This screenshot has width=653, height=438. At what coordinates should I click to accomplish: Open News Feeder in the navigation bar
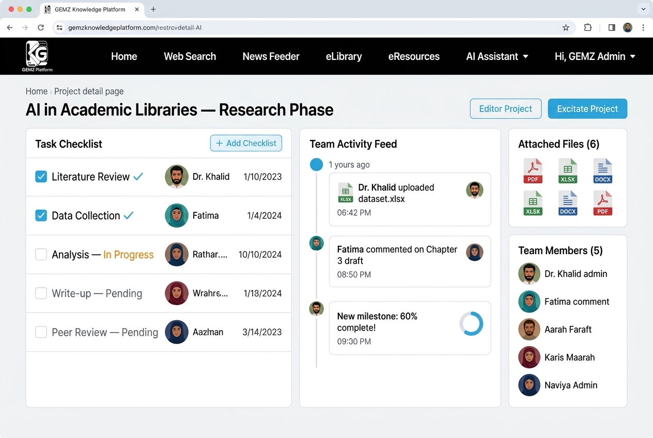271,56
